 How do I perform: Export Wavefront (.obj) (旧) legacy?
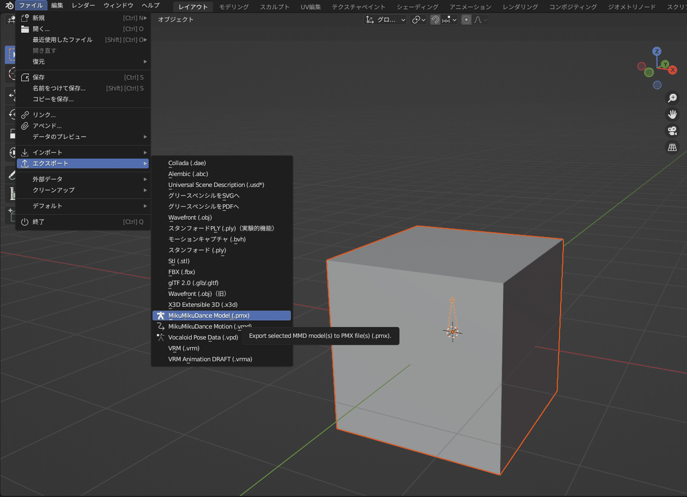[222, 294]
